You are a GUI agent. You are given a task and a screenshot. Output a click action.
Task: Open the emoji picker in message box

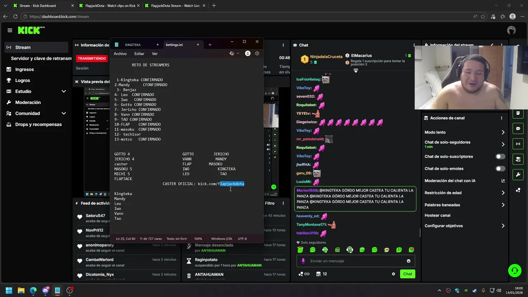409,261
